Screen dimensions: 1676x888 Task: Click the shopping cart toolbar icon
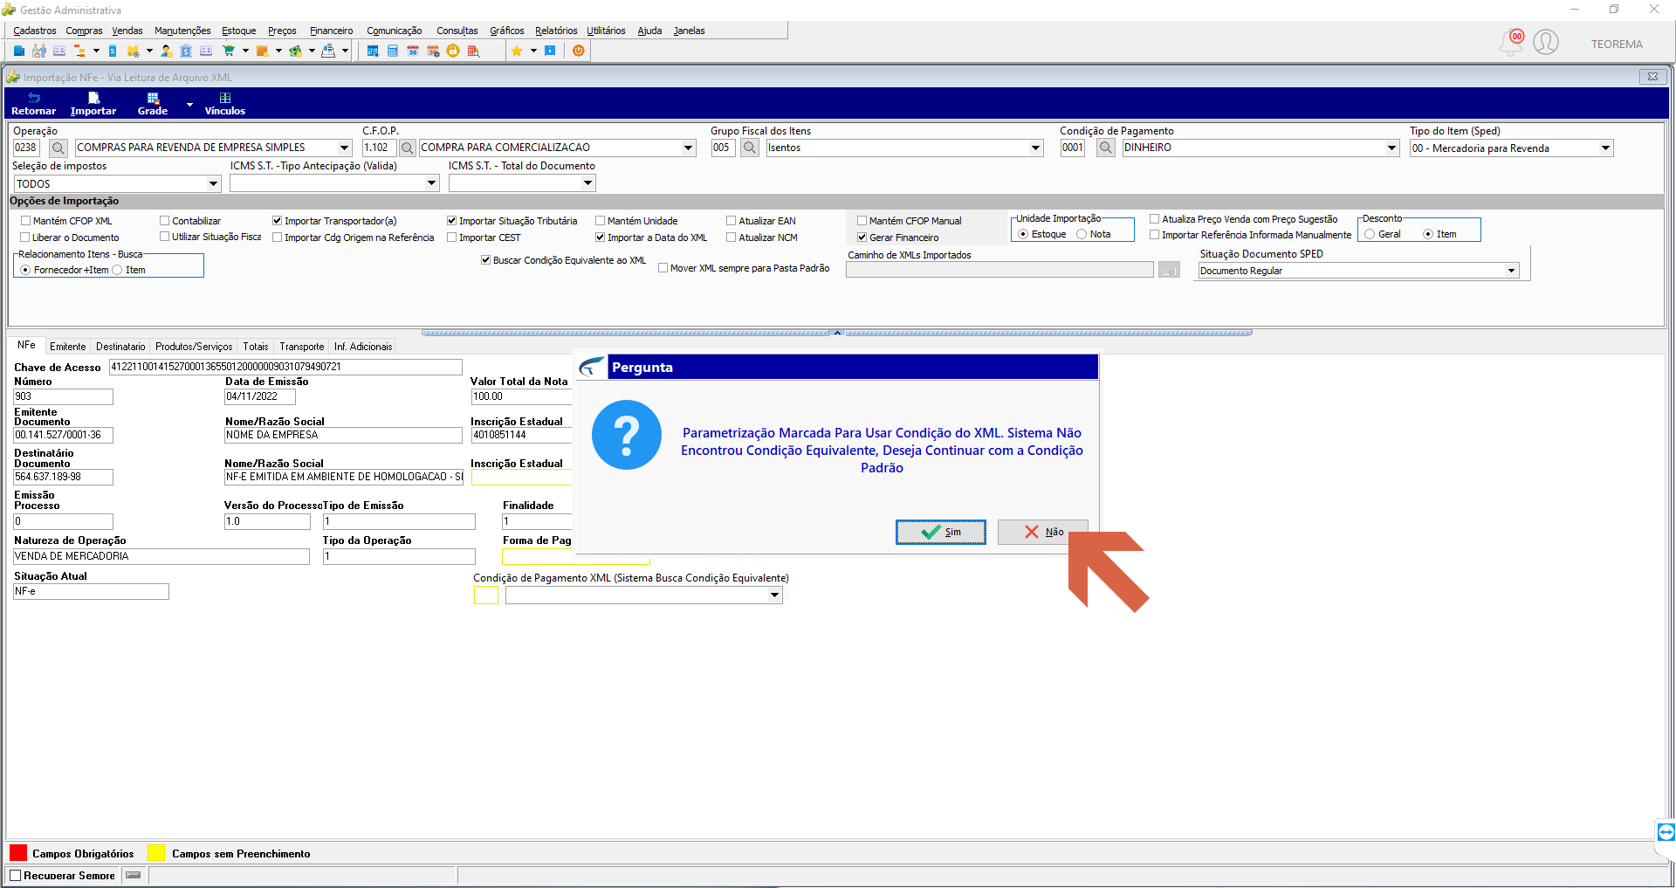tap(229, 51)
